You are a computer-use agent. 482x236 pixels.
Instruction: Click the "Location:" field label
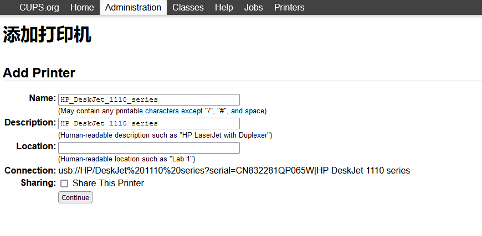click(x=36, y=146)
